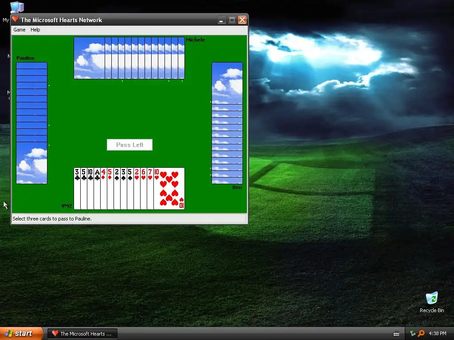The image size is (454, 340).
Task: Close the Hearts window
Action: [243, 20]
